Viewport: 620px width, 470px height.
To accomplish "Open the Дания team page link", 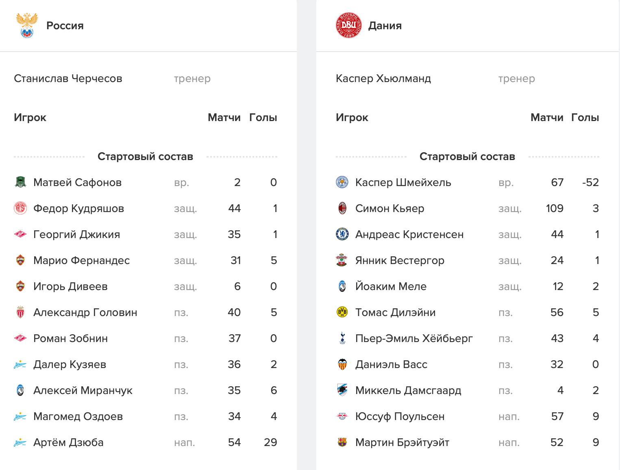I will 385,26.
